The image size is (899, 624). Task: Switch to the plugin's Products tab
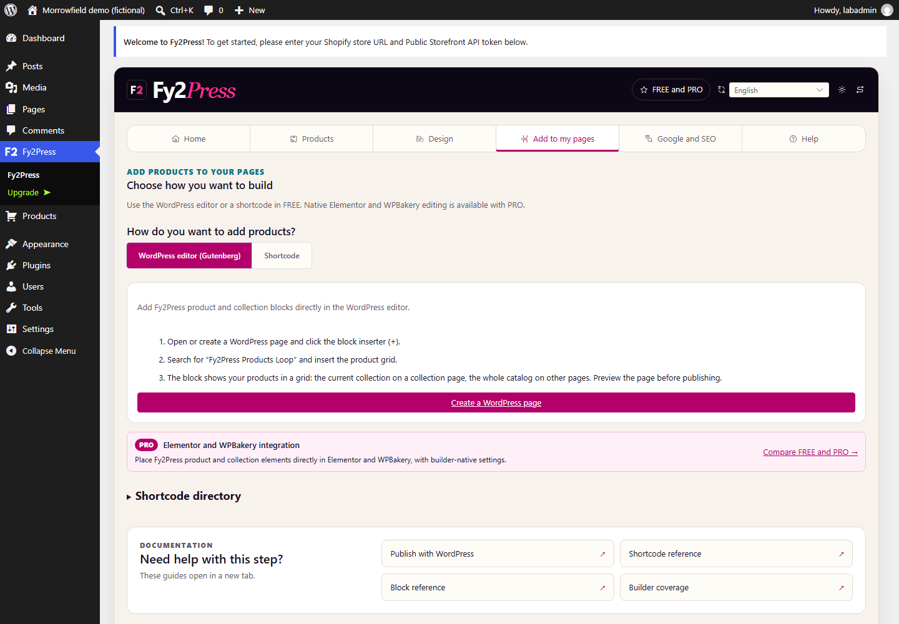point(312,139)
